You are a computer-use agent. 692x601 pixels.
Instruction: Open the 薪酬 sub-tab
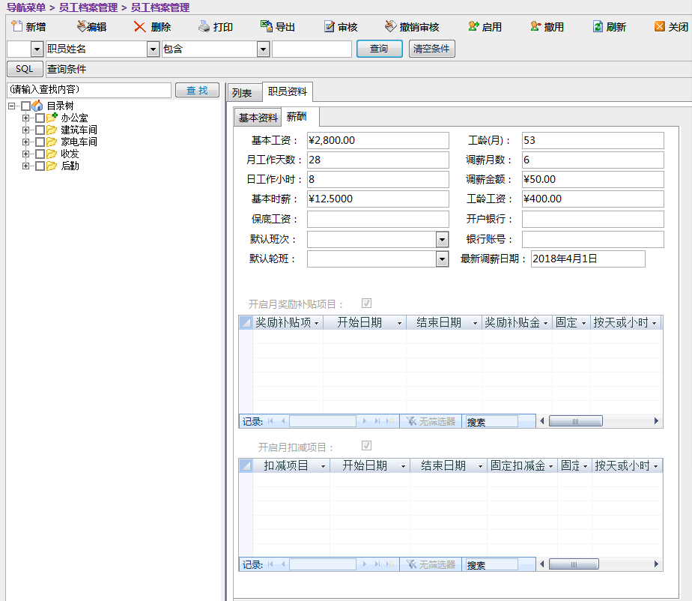click(x=300, y=117)
